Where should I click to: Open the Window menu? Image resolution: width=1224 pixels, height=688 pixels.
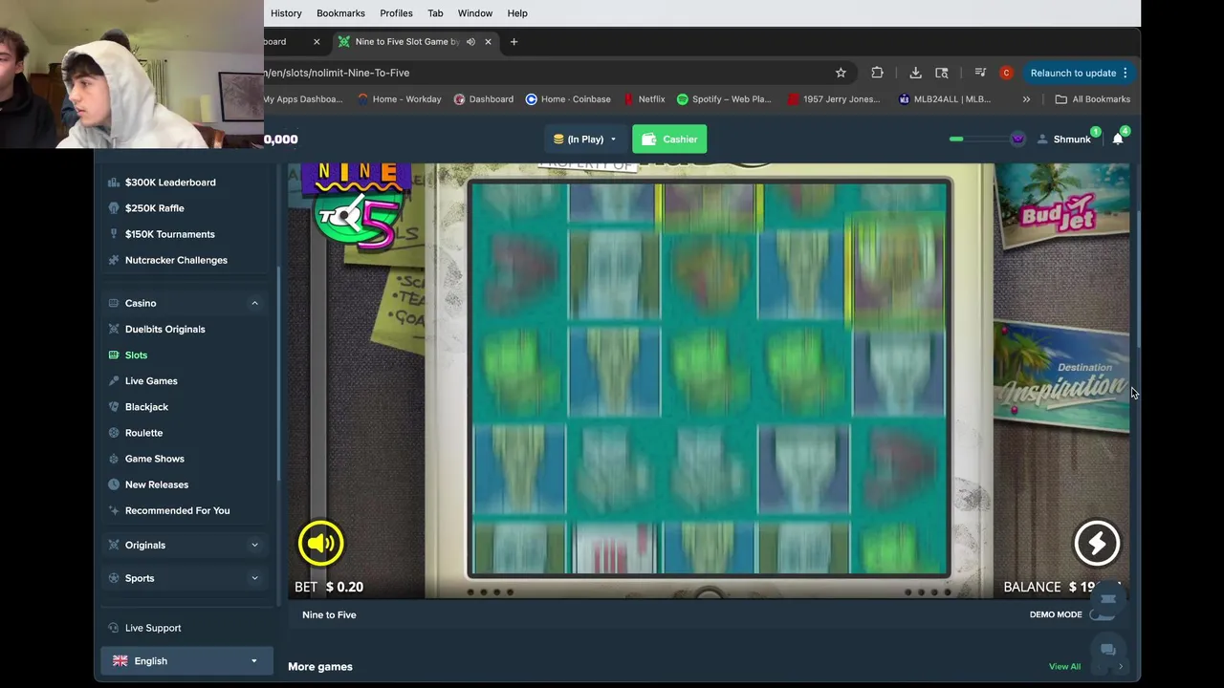click(x=474, y=13)
